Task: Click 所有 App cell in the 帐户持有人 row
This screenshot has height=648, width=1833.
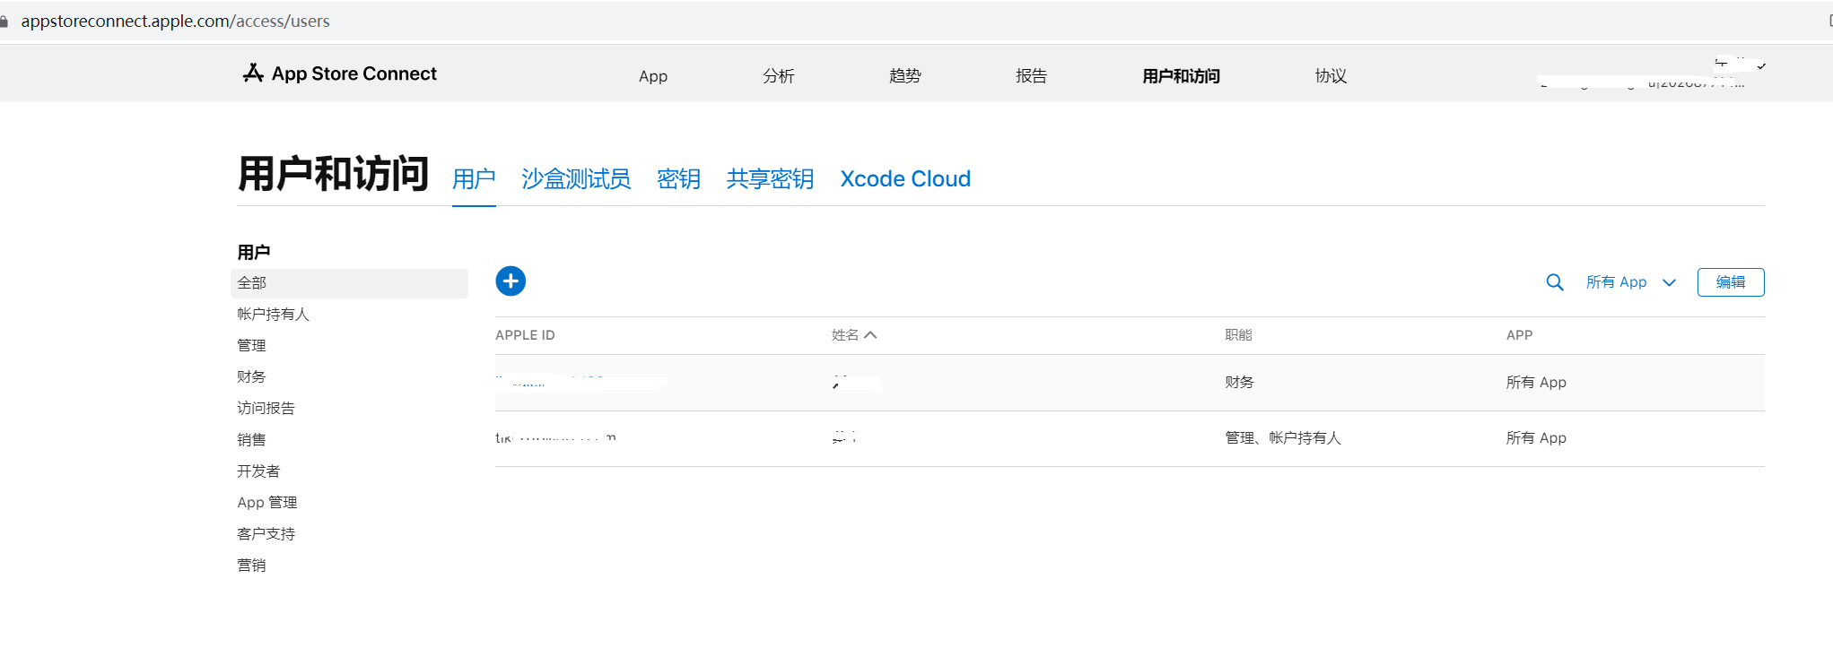Action: tap(1536, 438)
